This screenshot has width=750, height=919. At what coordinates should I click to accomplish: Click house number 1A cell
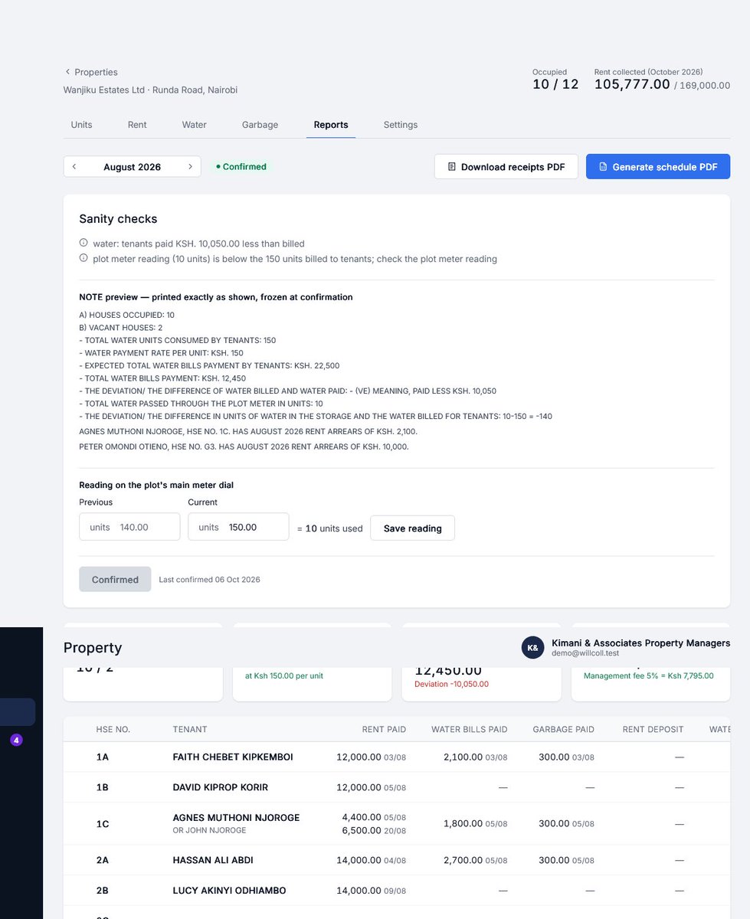click(x=103, y=757)
